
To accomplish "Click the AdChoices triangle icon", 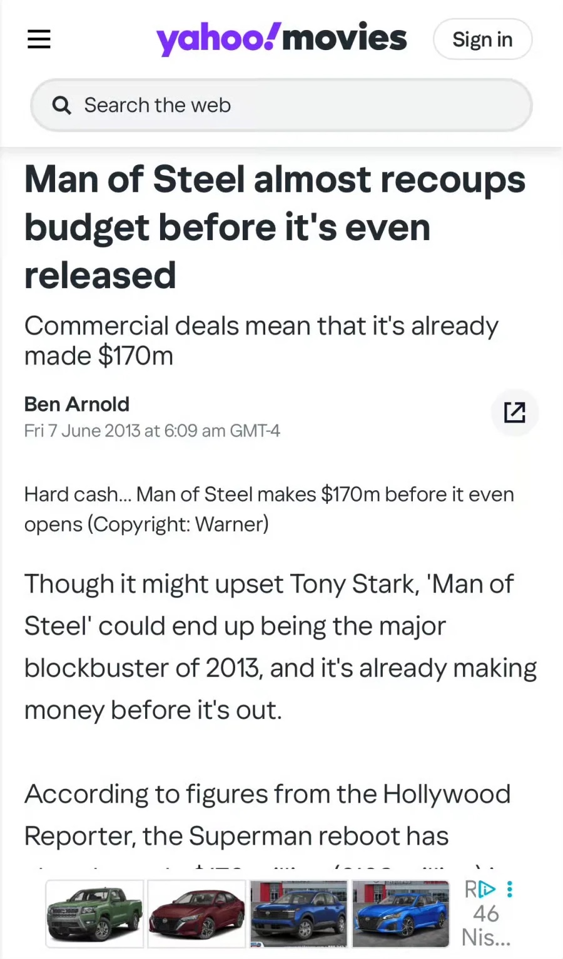I will coord(487,889).
